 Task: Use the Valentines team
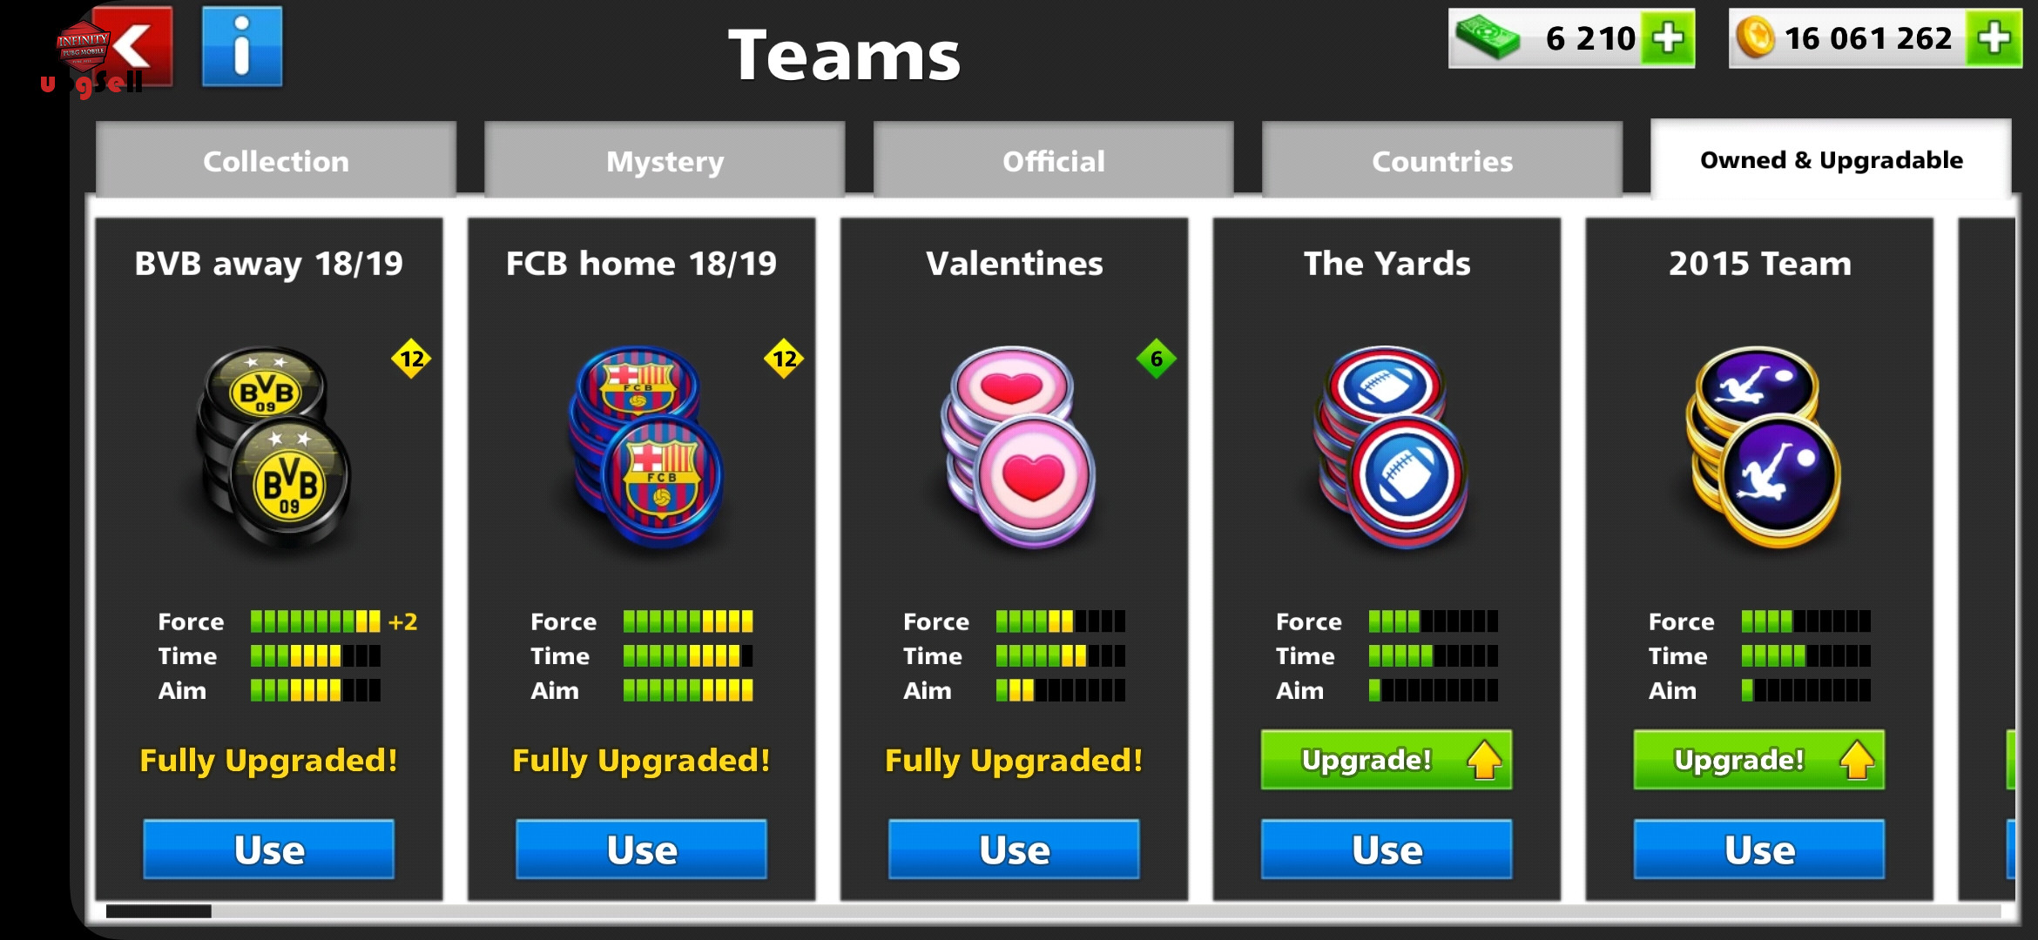click(1014, 849)
